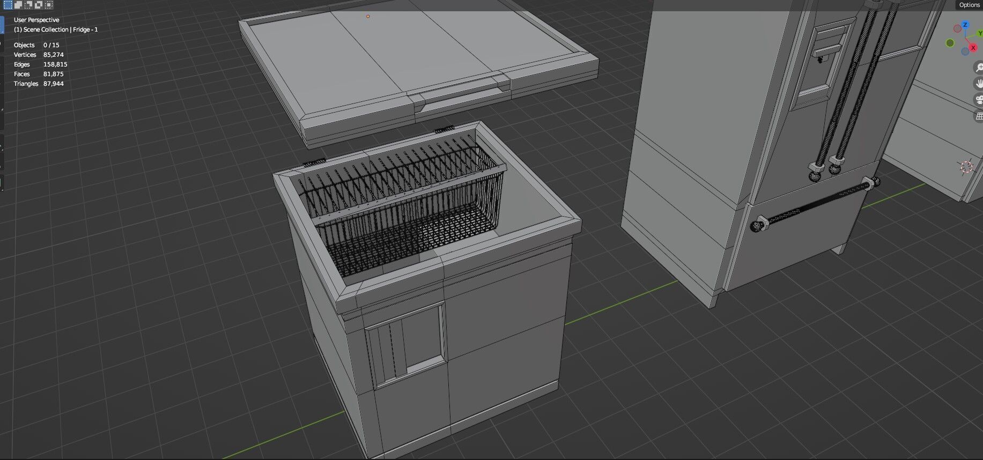
Task: Choose the Invert Selection mode icon
Action: [39, 5]
